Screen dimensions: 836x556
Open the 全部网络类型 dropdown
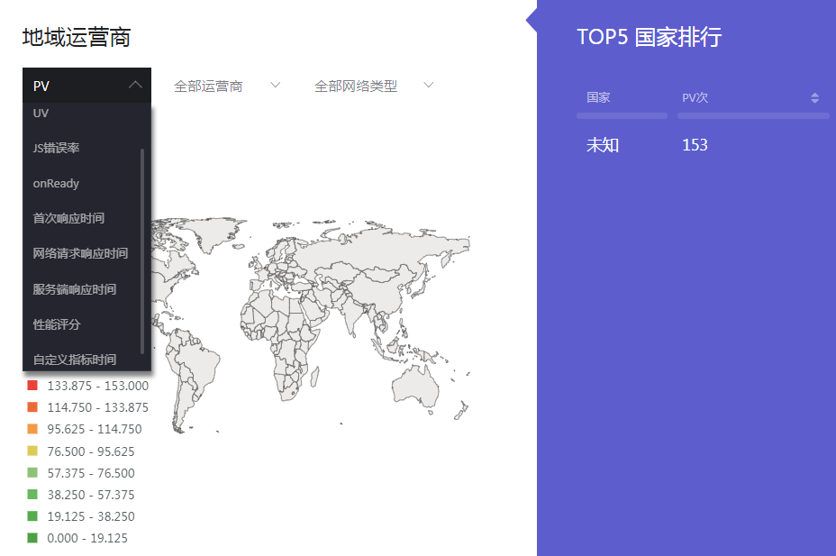[x=374, y=86]
